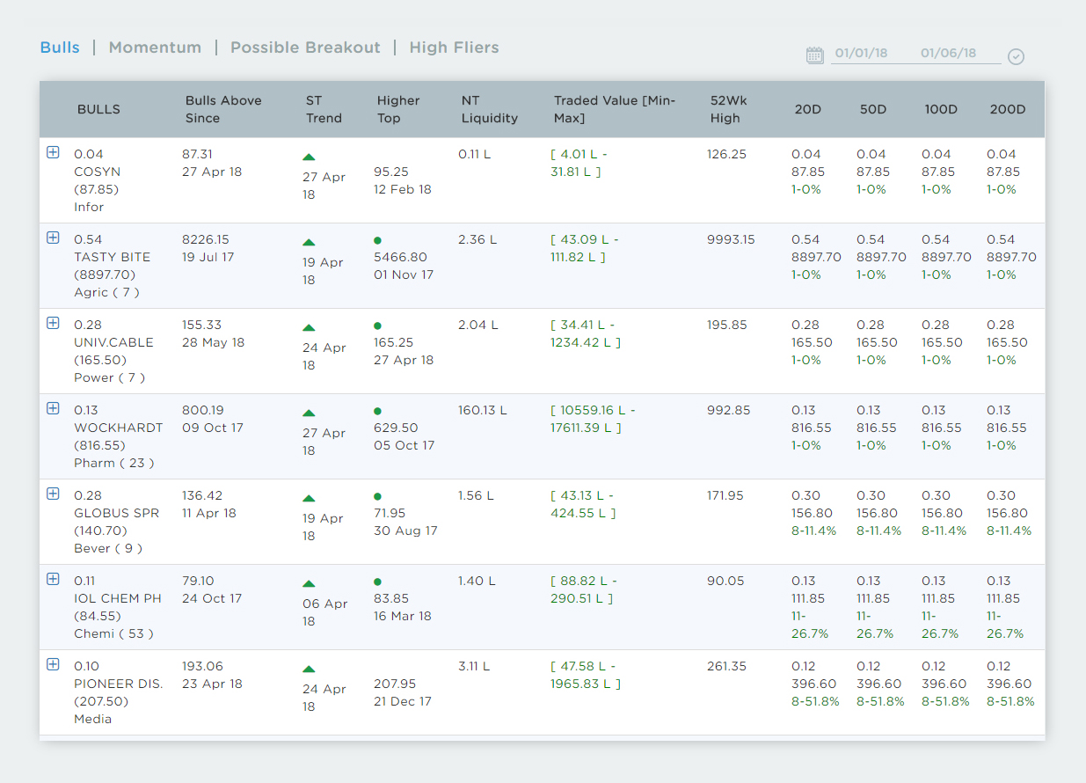Sort by NT Liquidity column header

[490, 109]
